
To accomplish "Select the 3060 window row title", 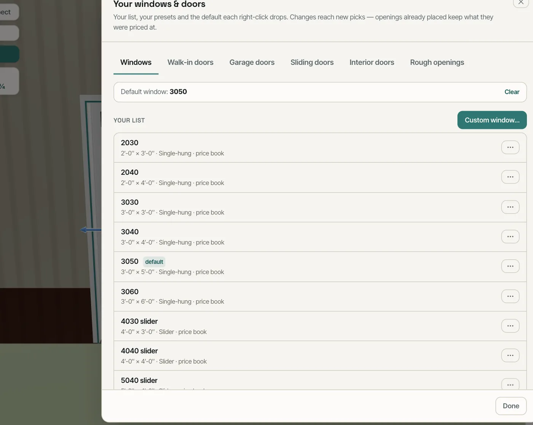I will tap(129, 292).
